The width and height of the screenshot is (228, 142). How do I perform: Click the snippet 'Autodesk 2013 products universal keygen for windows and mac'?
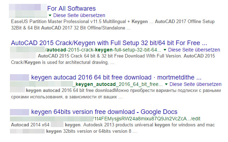pyautogui.click(x=149, y=125)
